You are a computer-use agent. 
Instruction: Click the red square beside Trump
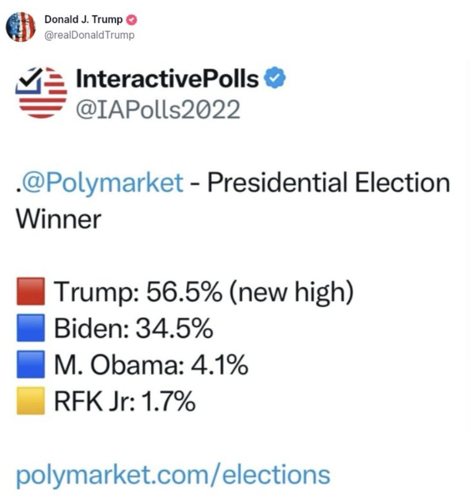[x=31, y=291]
